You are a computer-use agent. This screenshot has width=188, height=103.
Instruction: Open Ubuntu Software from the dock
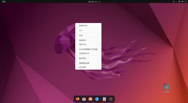click(x=90, y=99)
